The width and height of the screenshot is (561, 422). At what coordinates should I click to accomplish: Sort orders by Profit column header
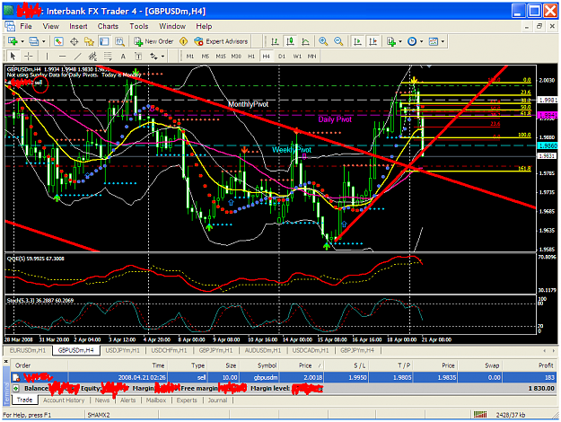click(546, 365)
